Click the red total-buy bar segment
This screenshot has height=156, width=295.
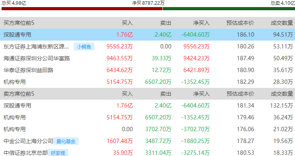(82, 9)
